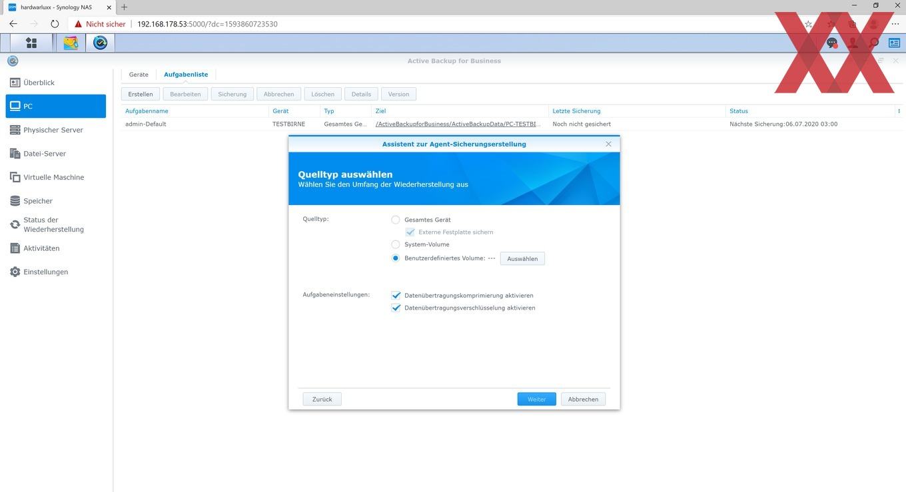906x492 pixels.
Task: Click Abbrechen in task toolbar
Action: 279,94
